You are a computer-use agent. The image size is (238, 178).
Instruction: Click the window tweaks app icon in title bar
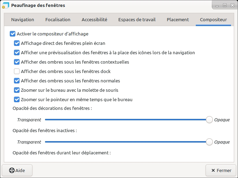[x=5, y=6]
